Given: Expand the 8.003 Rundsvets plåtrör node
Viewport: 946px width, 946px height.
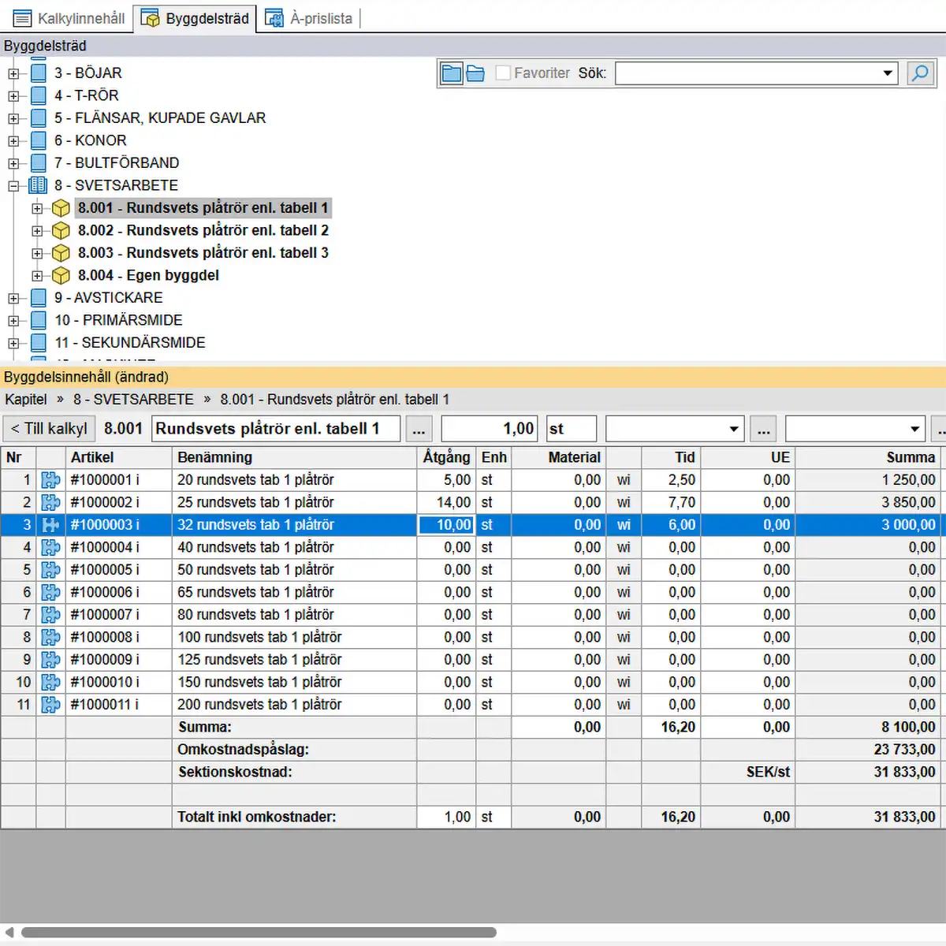Looking at the screenshot, I should coord(37,254).
